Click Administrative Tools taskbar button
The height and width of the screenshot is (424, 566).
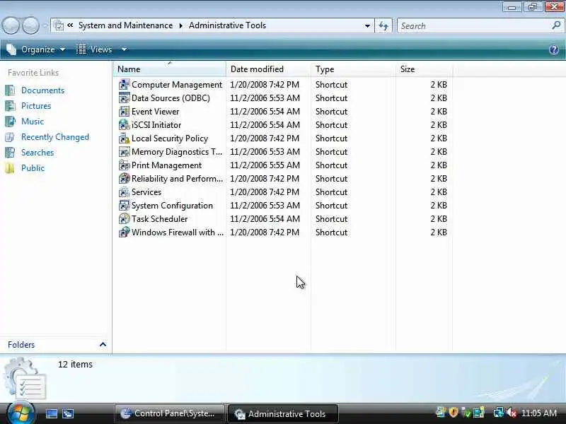click(282, 414)
